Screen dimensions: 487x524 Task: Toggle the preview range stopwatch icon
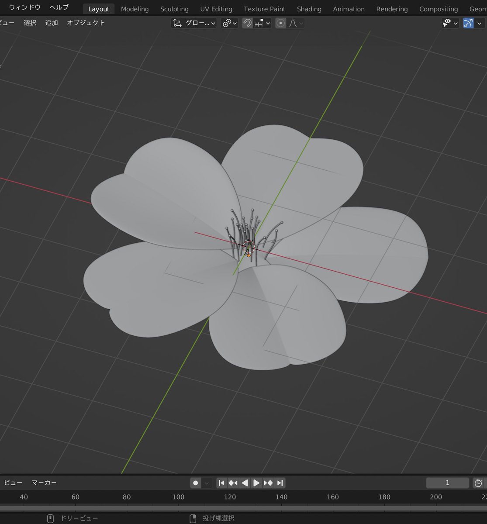479,483
